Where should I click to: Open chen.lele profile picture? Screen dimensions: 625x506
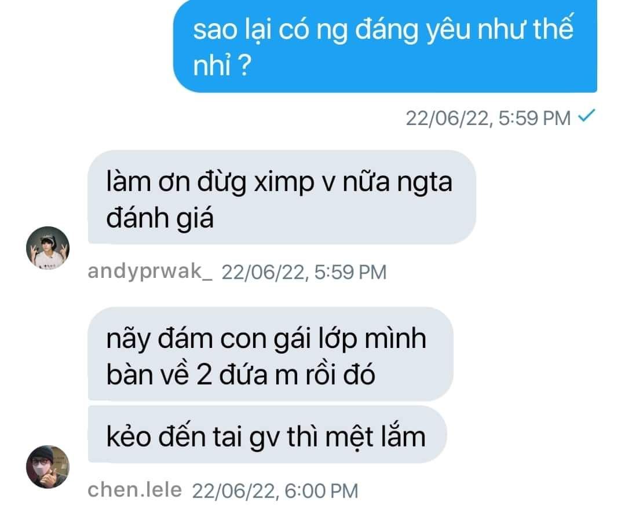click(x=48, y=467)
